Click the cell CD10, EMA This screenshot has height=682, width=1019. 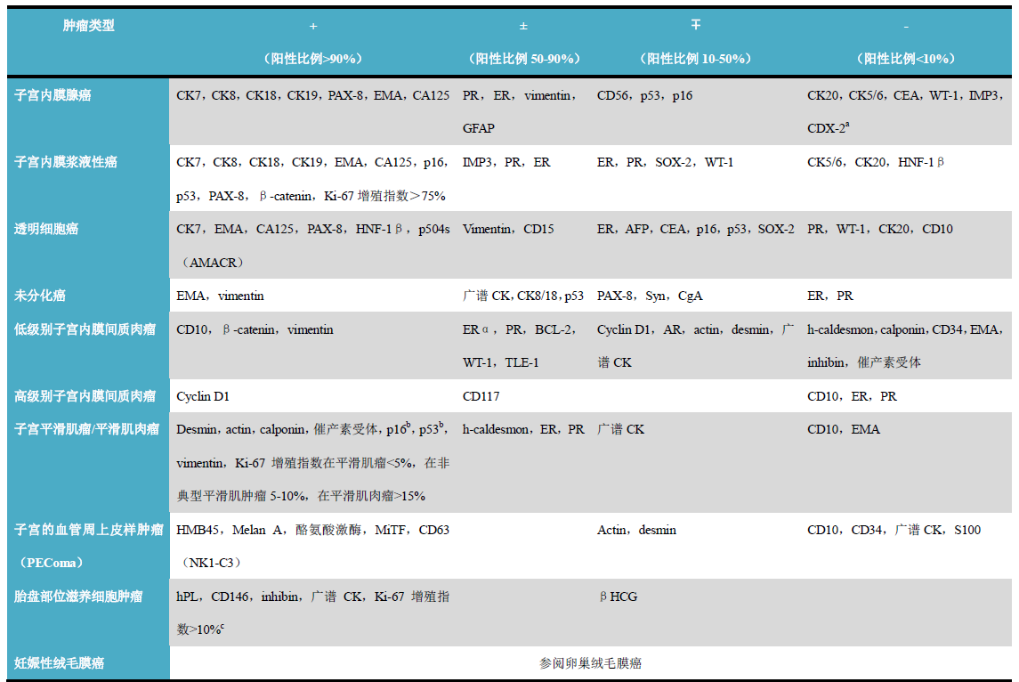pos(844,429)
